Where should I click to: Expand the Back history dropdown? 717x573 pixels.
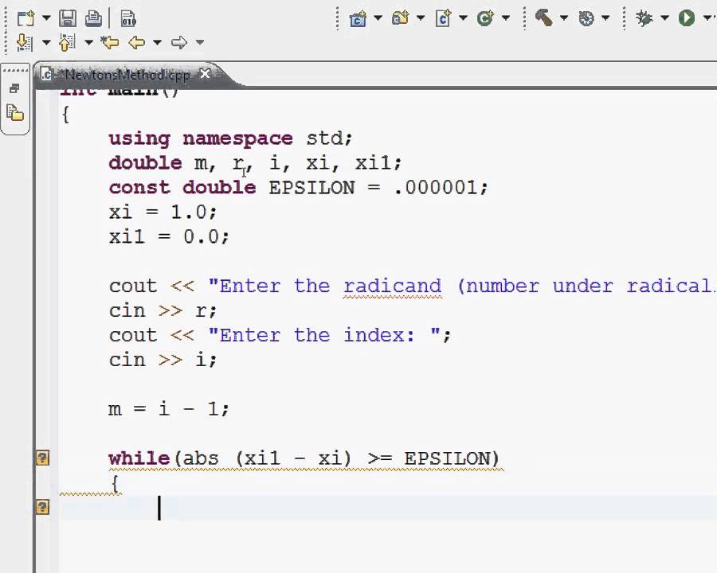[x=157, y=42]
